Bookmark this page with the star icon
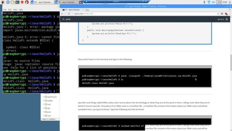The width and height of the screenshot is (232, 131). coord(218,14)
